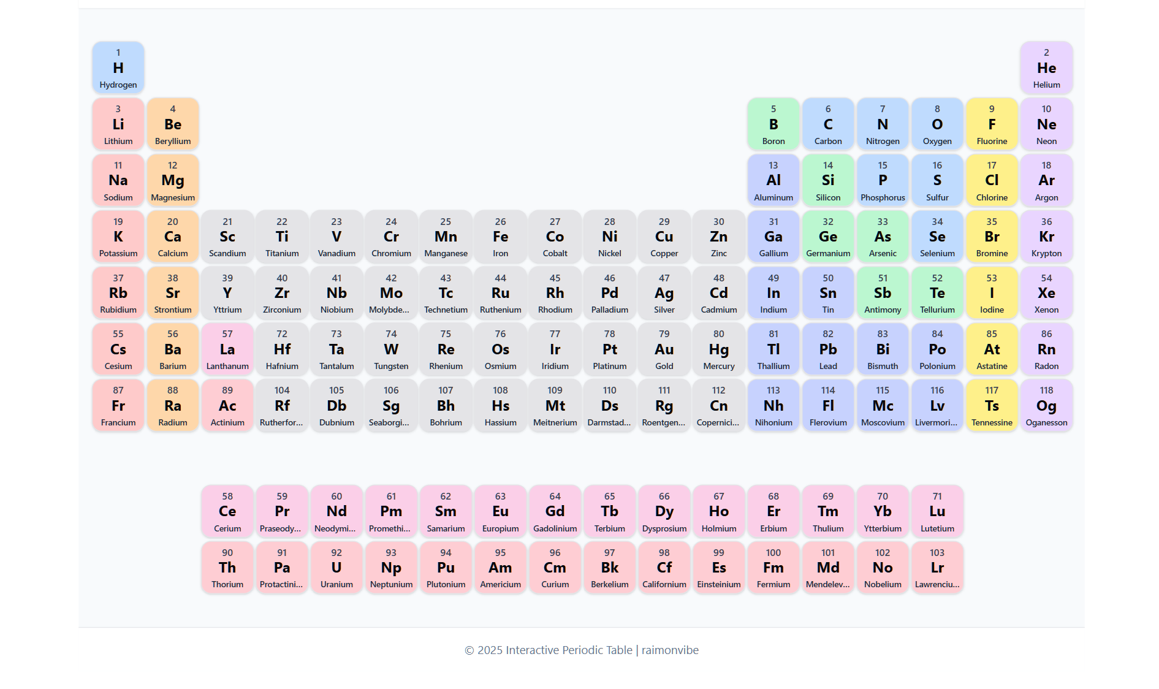The image size is (1159, 689).
Task: Click the Radium element tile
Action: pos(173,405)
